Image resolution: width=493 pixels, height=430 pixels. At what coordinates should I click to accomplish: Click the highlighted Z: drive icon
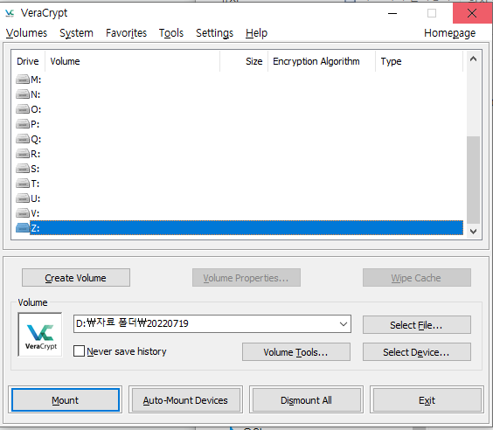23,228
